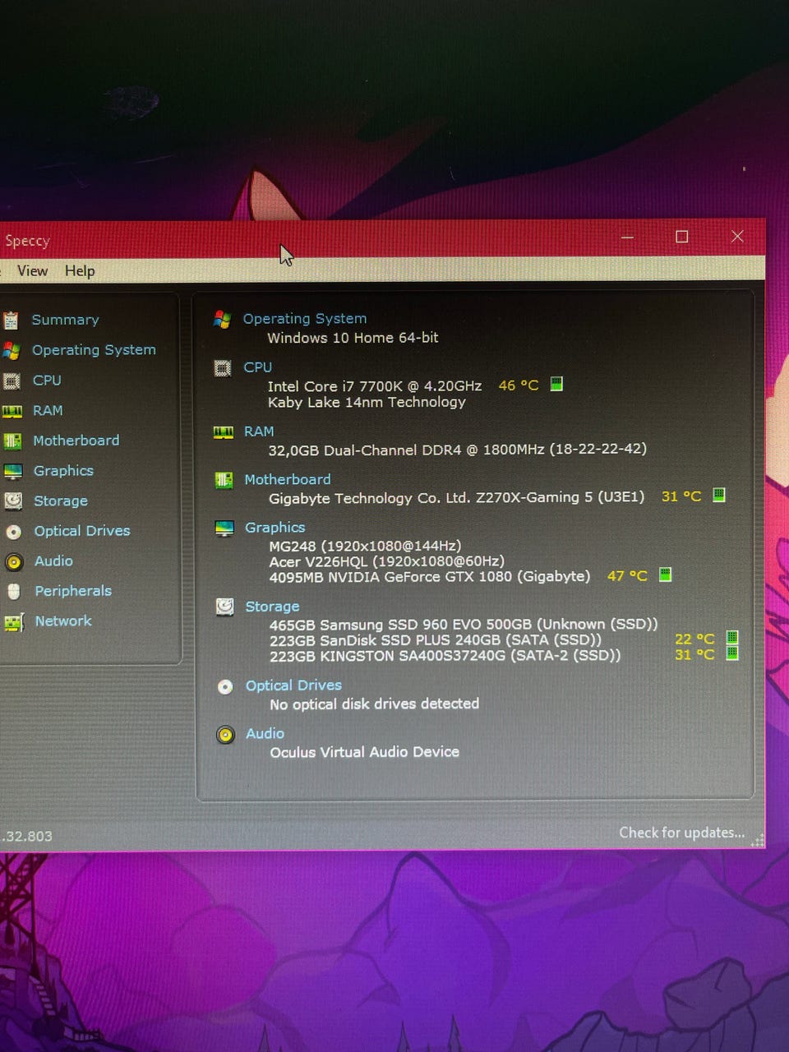789x1052 pixels.
Task: Open the Summary sidebar icon
Action: point(10,321)
